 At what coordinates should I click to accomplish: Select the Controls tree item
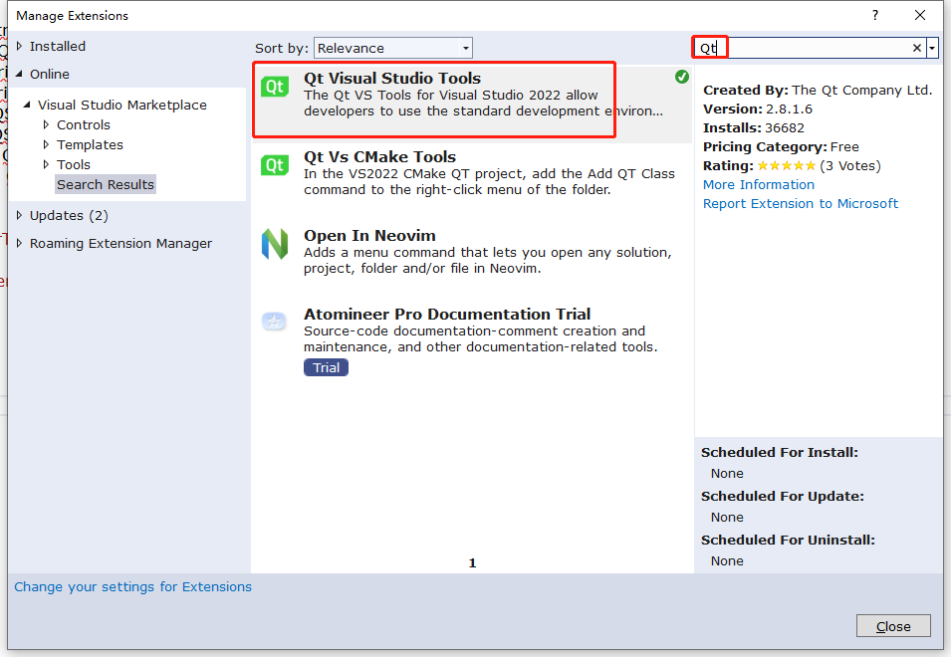coord(84,124)
